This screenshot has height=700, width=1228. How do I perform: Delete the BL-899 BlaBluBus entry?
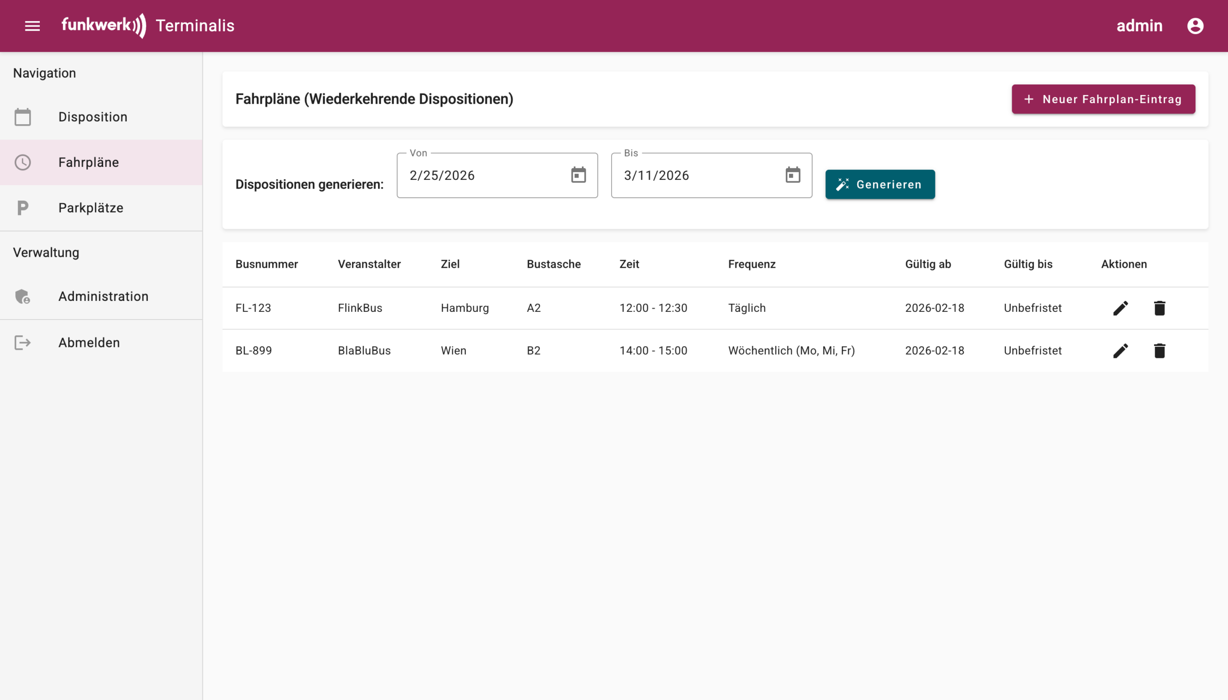(1159, 351)
